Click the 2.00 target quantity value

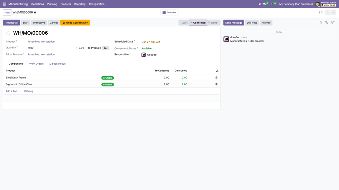81,48
